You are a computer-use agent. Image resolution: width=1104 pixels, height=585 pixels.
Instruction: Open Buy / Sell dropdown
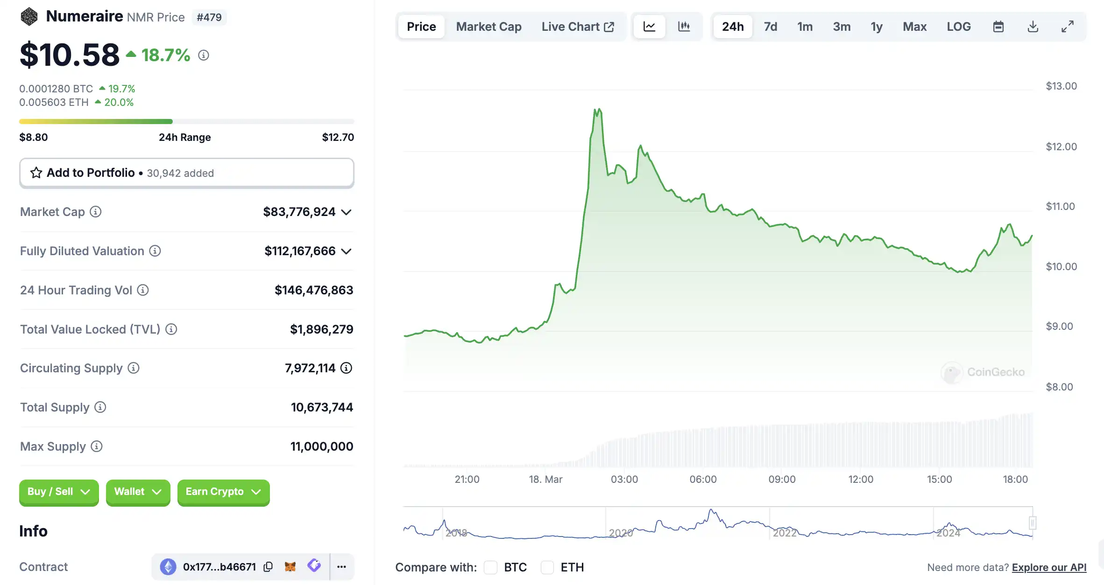point(59,492)
